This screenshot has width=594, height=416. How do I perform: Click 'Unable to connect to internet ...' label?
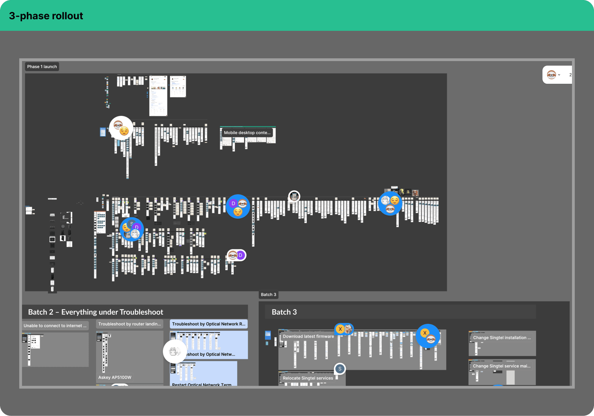(x=55, y=326)
